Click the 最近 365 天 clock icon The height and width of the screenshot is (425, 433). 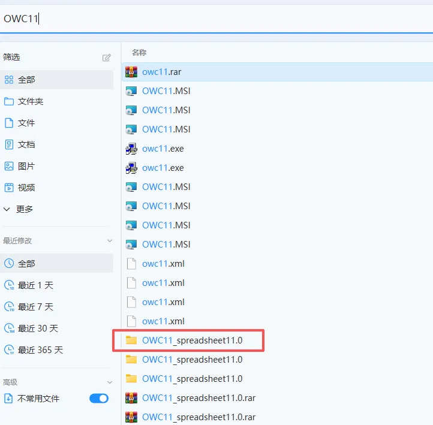[9, 350]
